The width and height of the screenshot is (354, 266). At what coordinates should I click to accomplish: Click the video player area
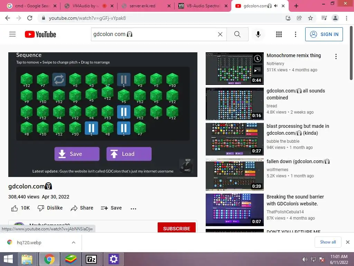coord(103,114)
